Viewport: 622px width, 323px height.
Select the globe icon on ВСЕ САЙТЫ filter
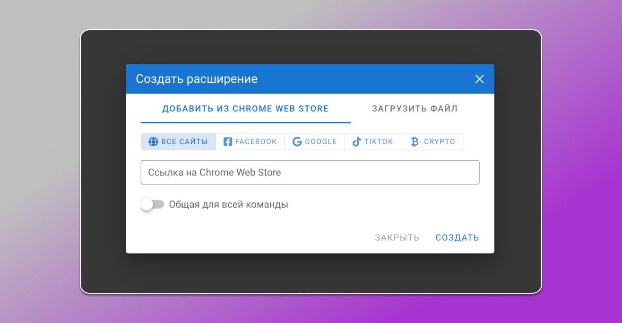pos(153,141)
